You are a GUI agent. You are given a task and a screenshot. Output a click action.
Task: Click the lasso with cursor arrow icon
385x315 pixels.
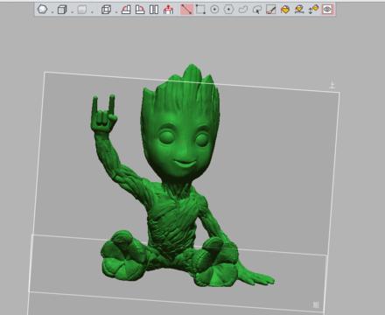tap(256, 10)
